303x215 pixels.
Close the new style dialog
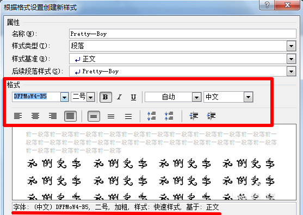coord(288,5)
